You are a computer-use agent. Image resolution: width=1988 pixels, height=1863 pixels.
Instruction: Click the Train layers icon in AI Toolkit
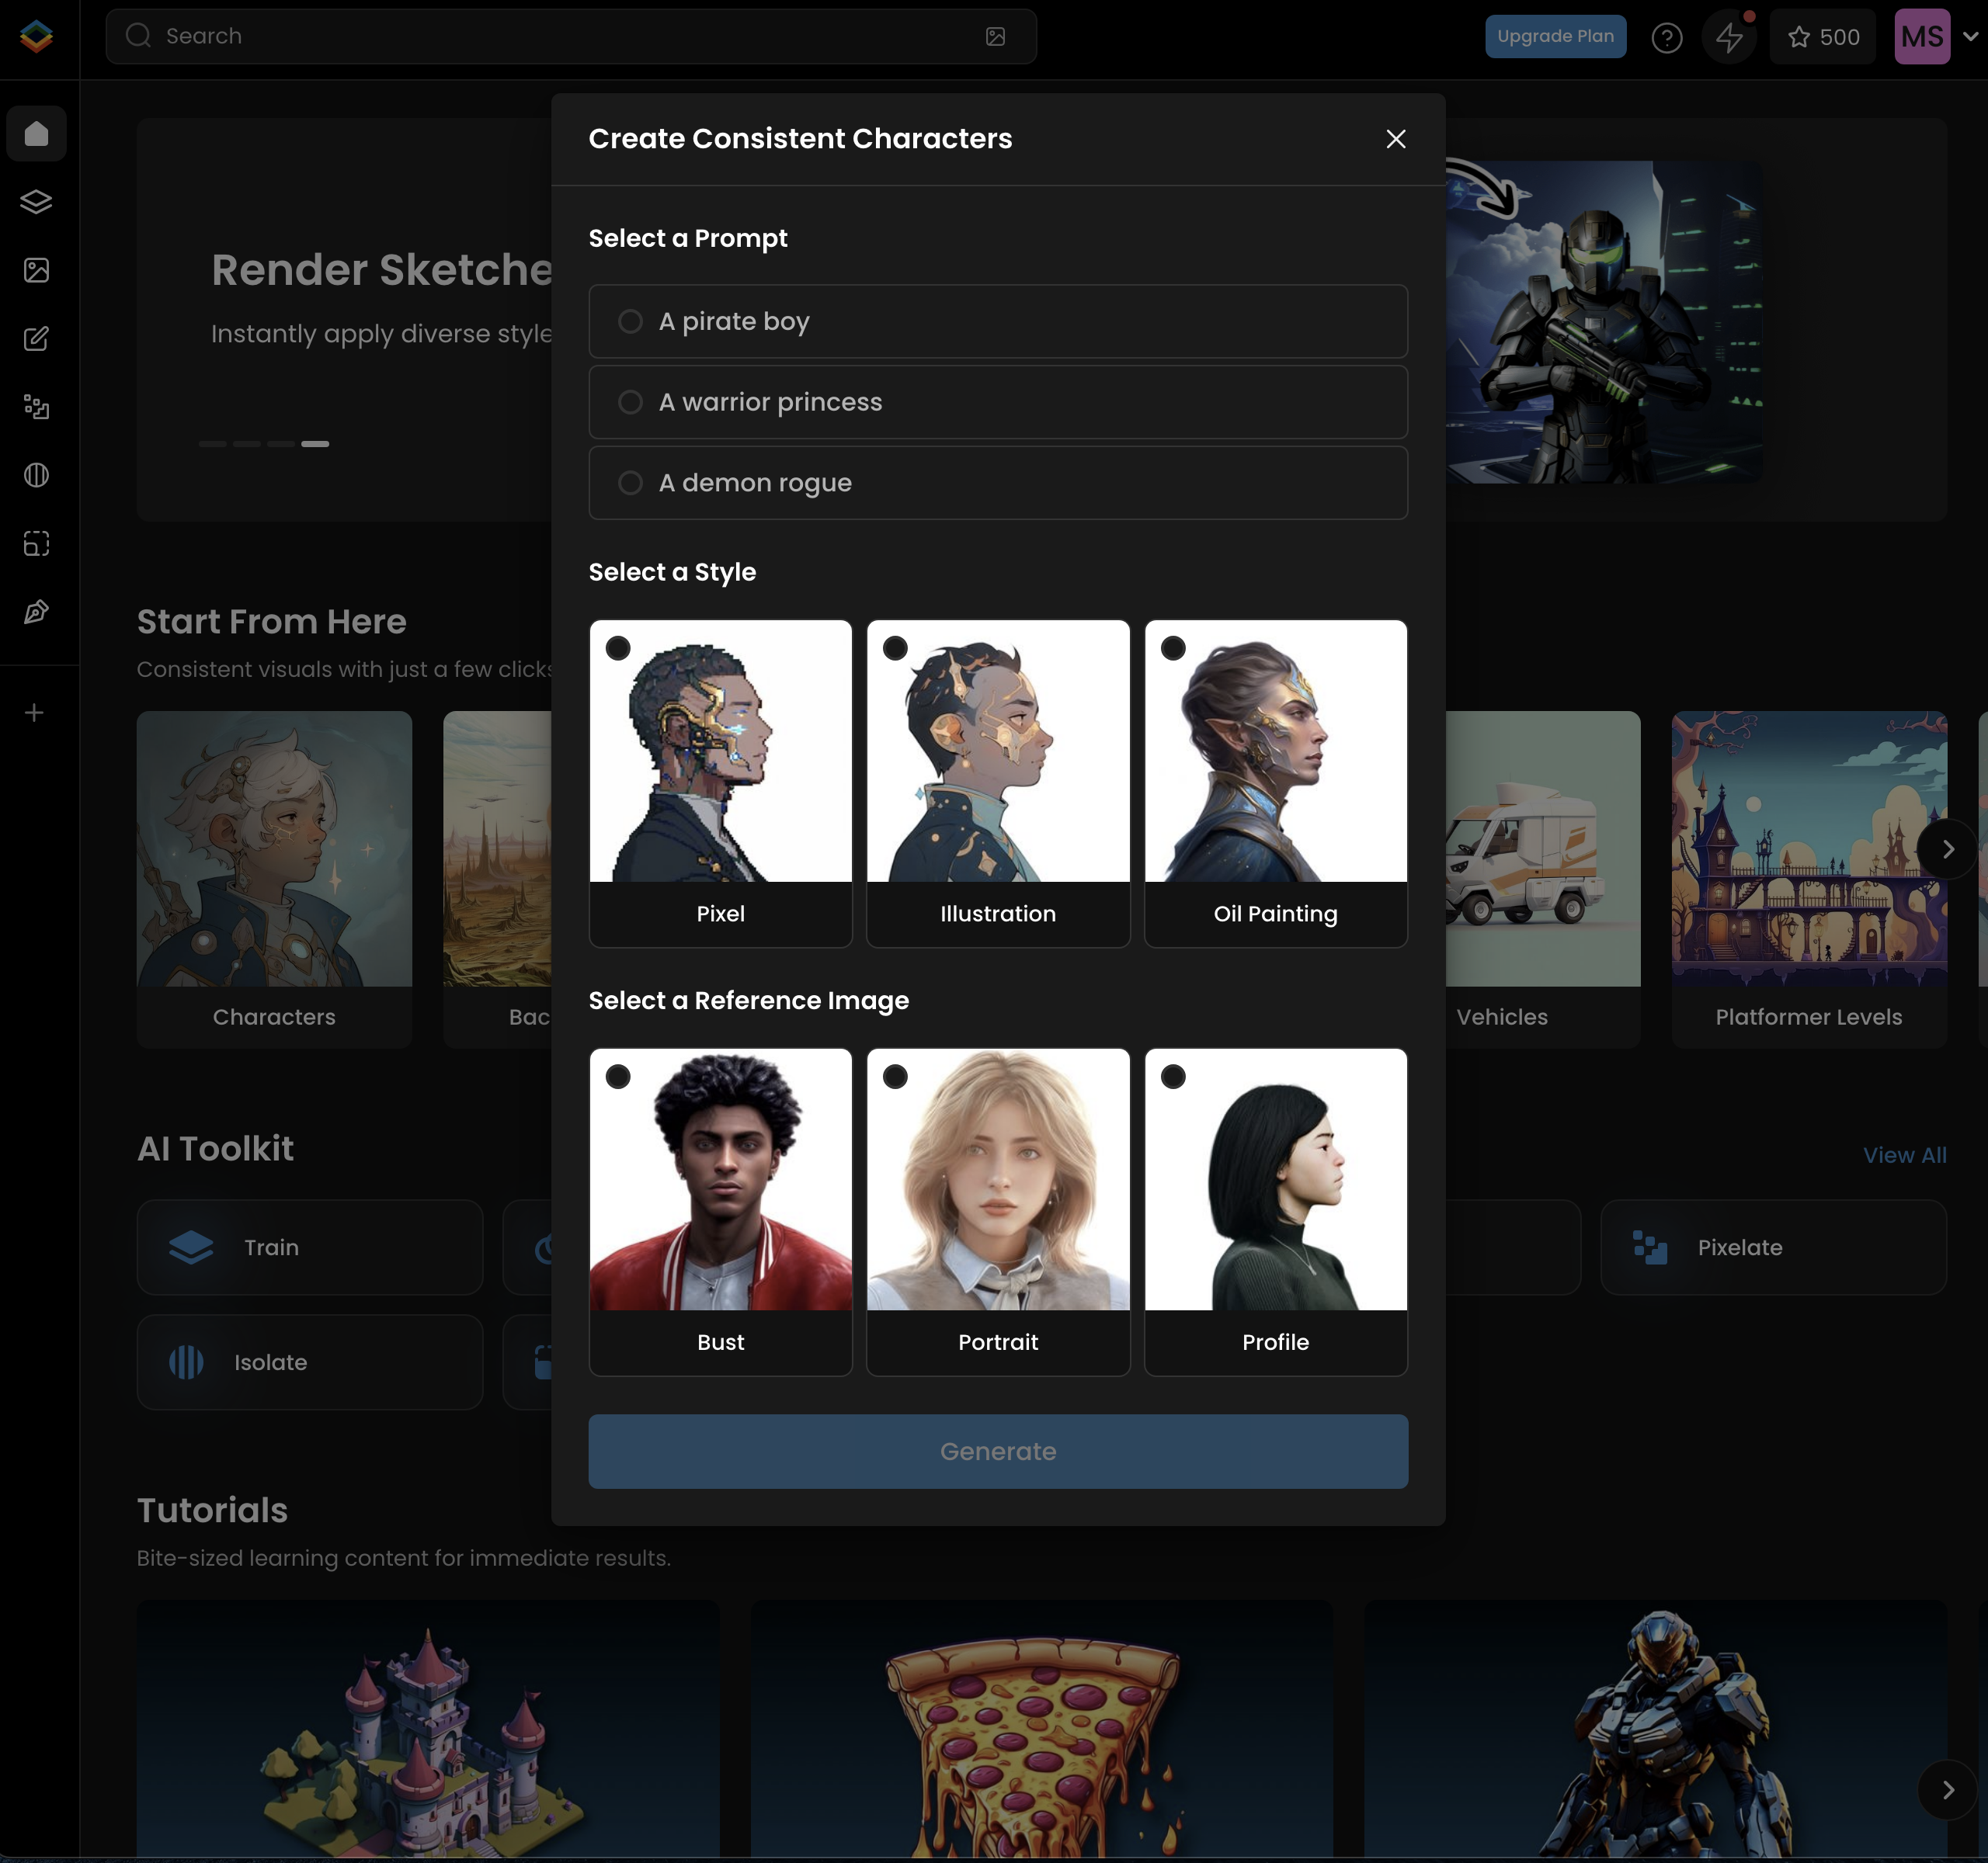pyautogui.click(x=190, y=1247)
